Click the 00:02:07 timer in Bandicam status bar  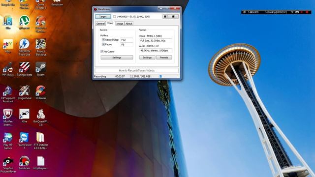[120, 77]
